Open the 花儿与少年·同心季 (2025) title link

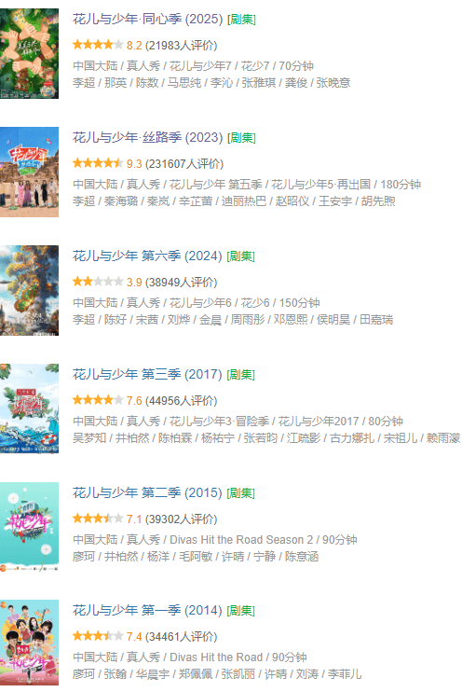coord(148,19)
